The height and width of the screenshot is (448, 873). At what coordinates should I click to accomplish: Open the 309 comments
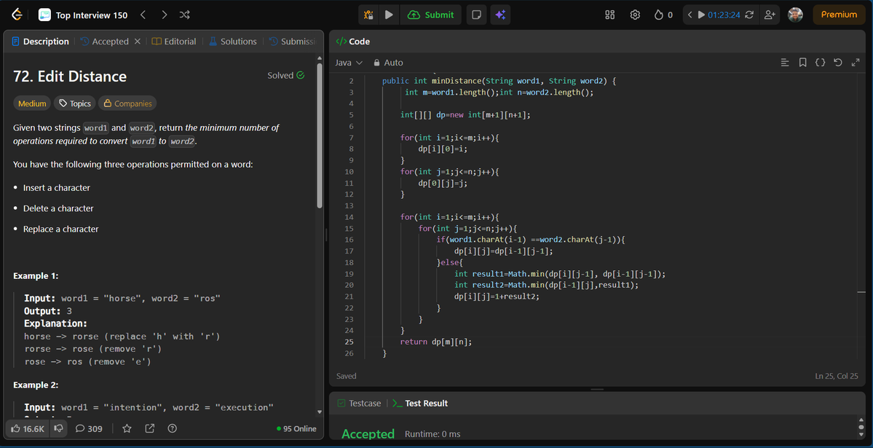[89, 428]
